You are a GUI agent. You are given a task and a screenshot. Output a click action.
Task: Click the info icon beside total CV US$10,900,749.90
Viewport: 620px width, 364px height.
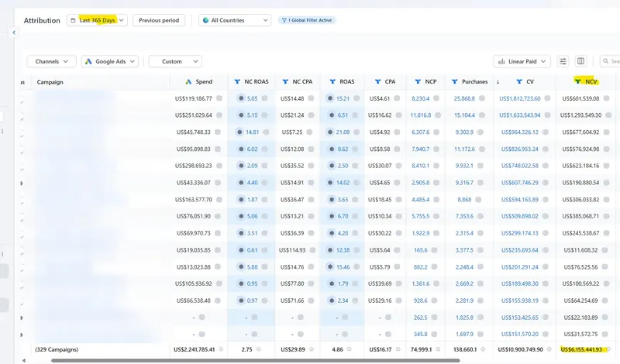click(549, 349)
